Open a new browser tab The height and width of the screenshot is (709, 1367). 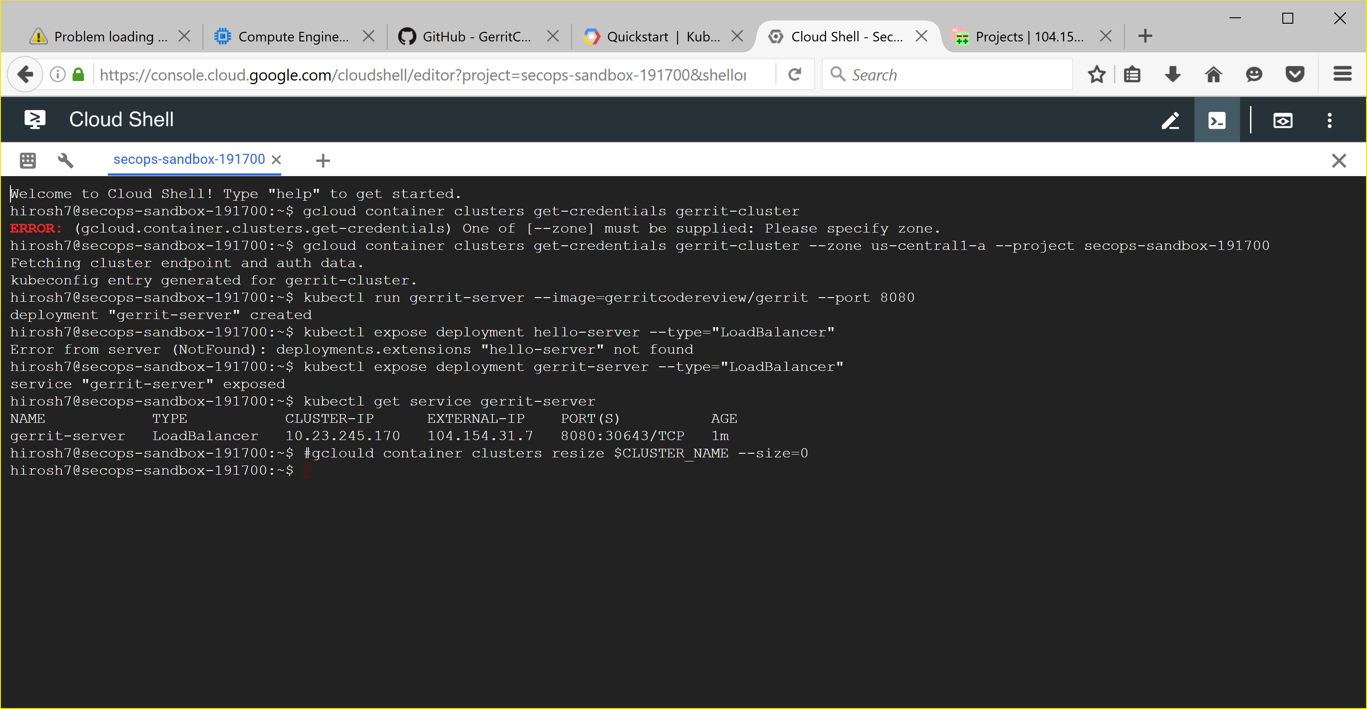tap(1145, 36)
